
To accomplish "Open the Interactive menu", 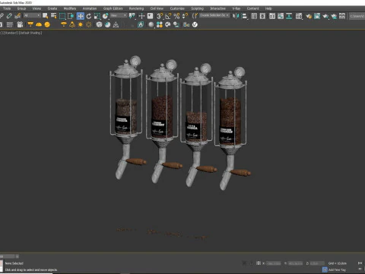I will (217, 8).
